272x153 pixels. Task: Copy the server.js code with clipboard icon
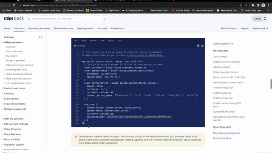202,45
